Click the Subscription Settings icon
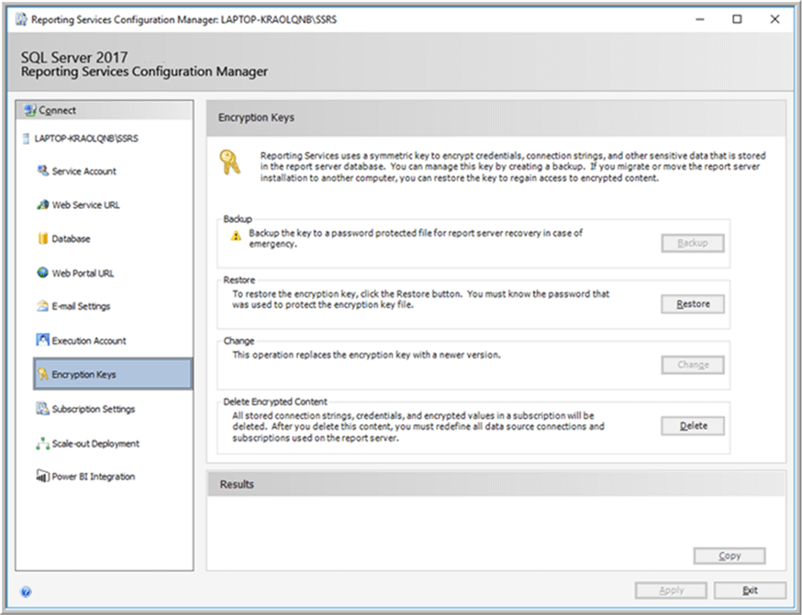The height and width of the screenshot is (615, 802). (x=43, y=409)
